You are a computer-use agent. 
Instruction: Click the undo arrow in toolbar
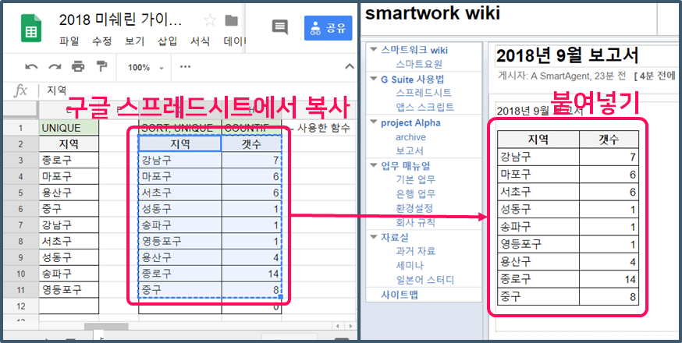coord(32,67)
